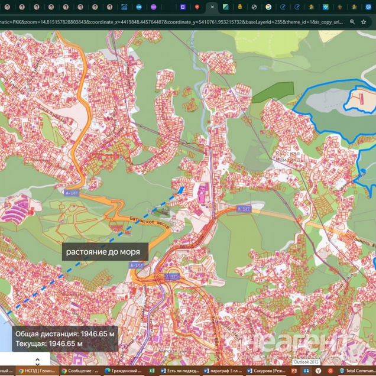
Task: Open the tab with the red map pin icon
Action: (x=197, y=7)
